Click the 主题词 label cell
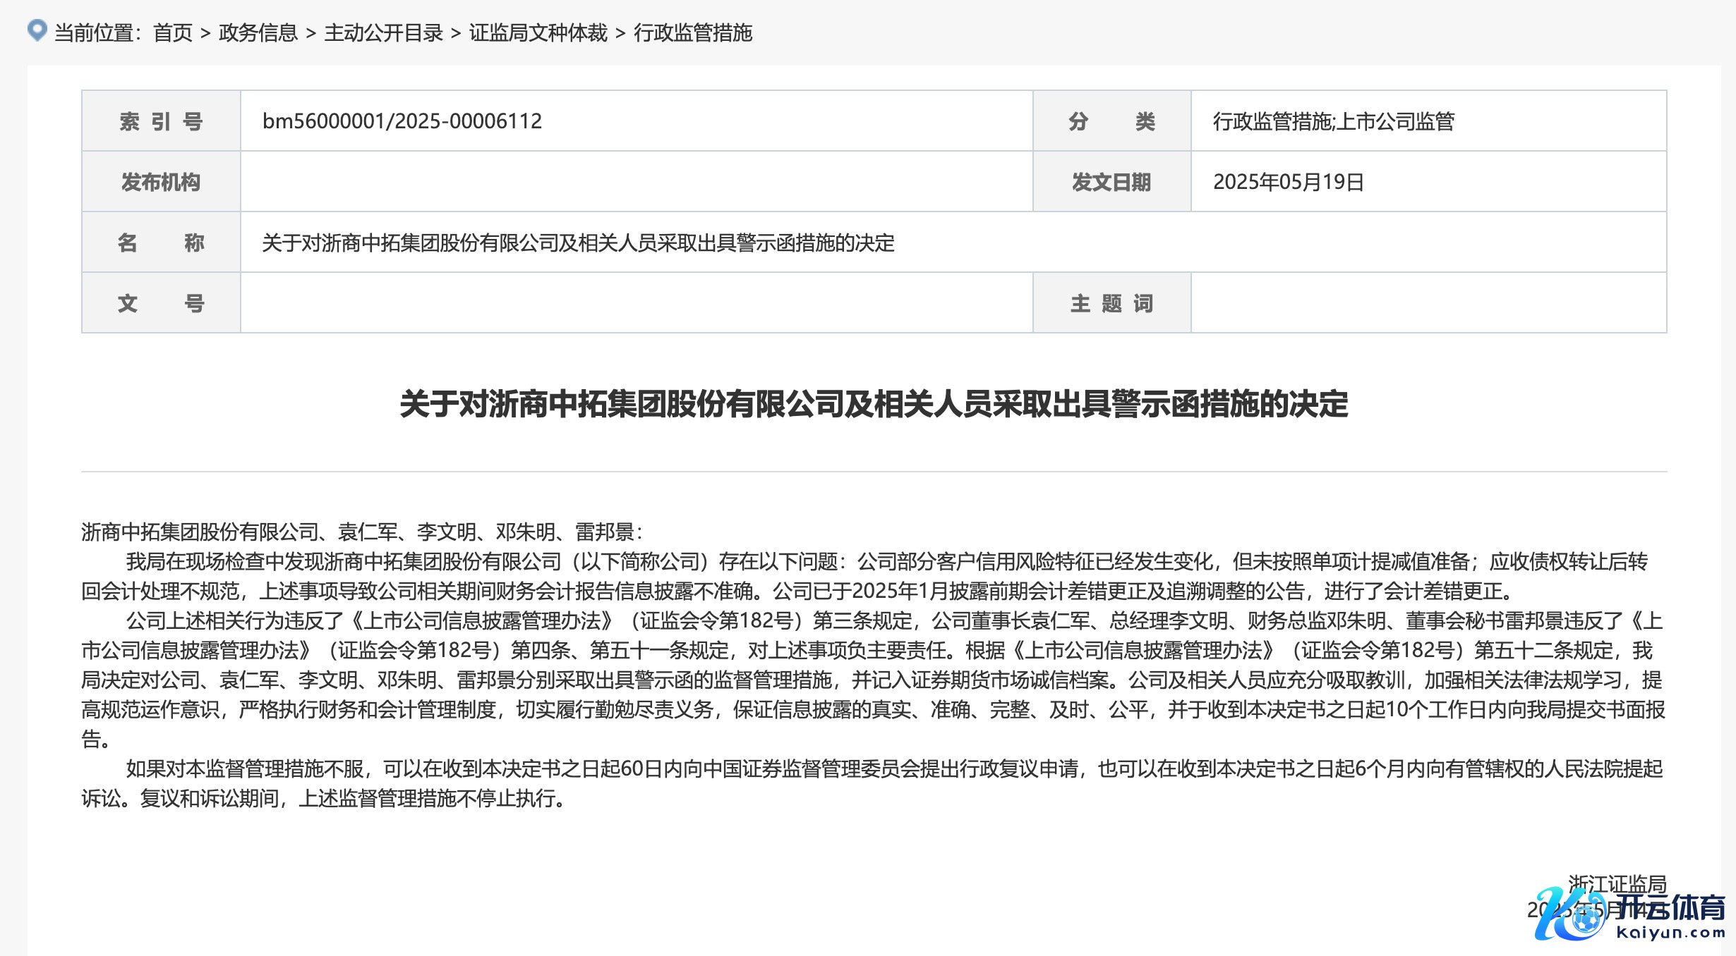The image size is (1736, 956). [x=1111, y=303]
